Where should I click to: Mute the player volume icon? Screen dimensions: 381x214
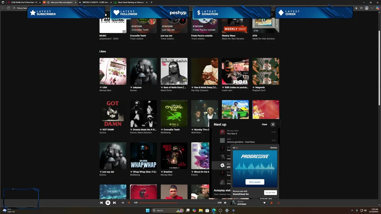click(225, 203)
